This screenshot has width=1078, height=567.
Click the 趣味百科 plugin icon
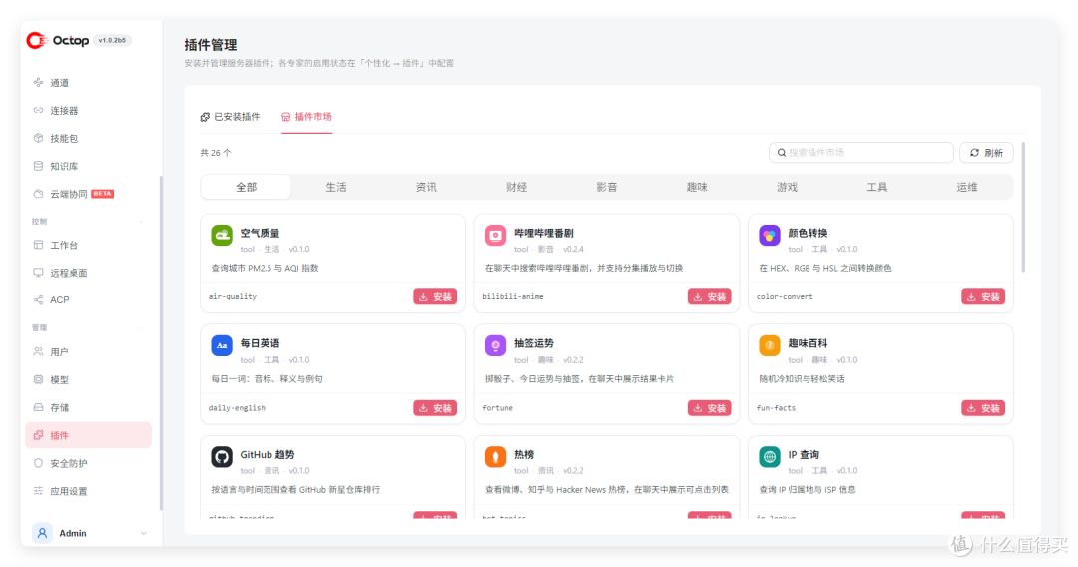click(770, 345)
